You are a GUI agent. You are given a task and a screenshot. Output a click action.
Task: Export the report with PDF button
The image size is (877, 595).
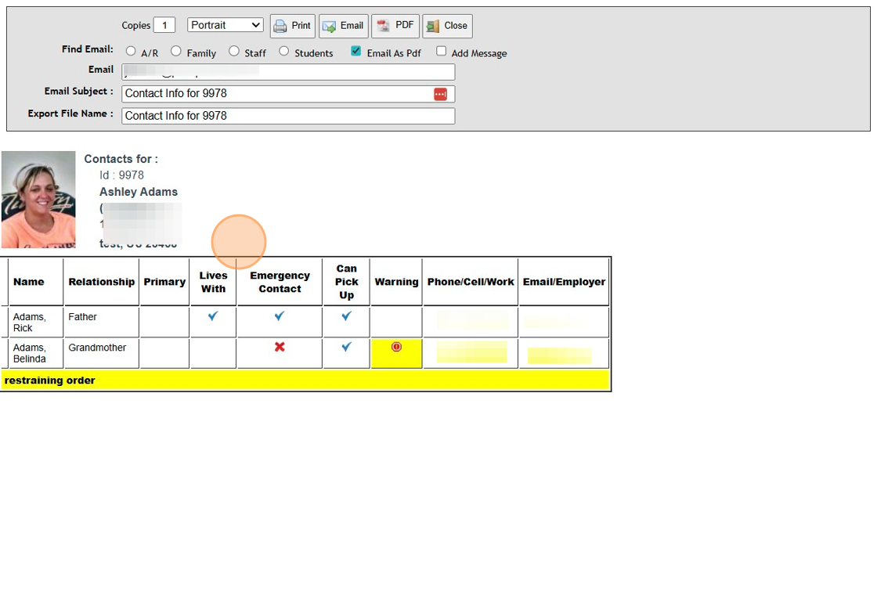point(395,26)
